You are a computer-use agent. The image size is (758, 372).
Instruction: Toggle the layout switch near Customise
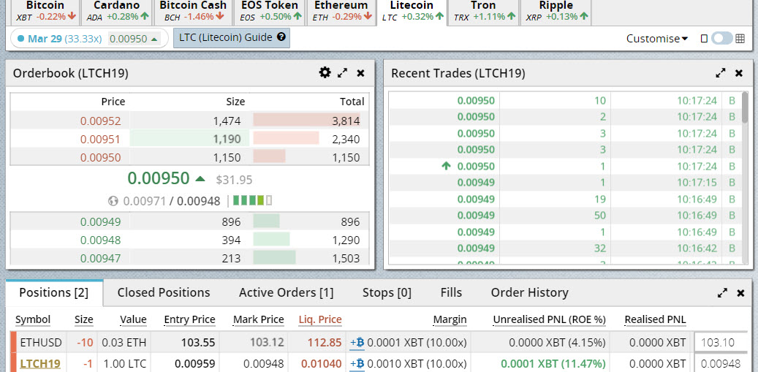tap(721, 39)
